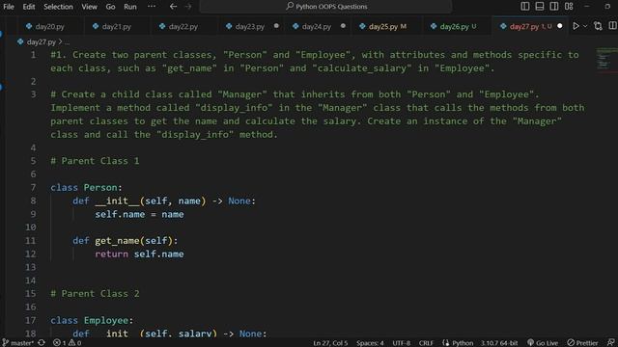618x347 pixels.
Task: Toggle the bottom panel layout
Action: coord(540,7)
